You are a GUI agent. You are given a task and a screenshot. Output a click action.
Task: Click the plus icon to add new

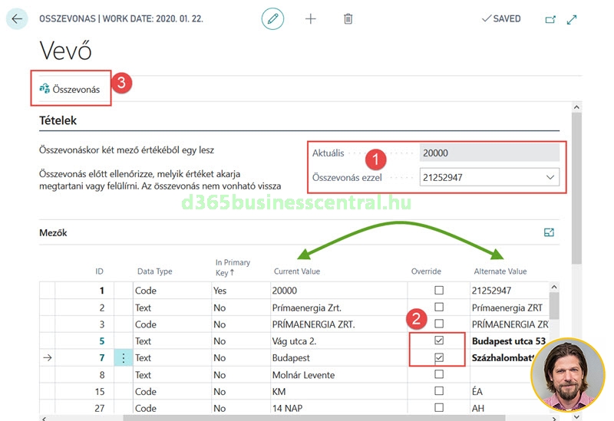coord(311,18)
